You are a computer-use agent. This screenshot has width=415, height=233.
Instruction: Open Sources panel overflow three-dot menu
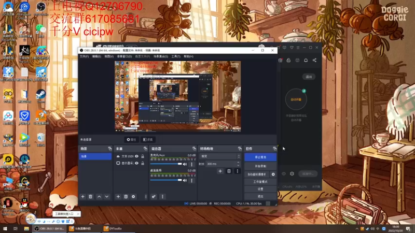(146, 197)
